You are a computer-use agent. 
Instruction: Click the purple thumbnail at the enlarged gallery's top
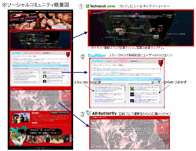tap(136, 14)
